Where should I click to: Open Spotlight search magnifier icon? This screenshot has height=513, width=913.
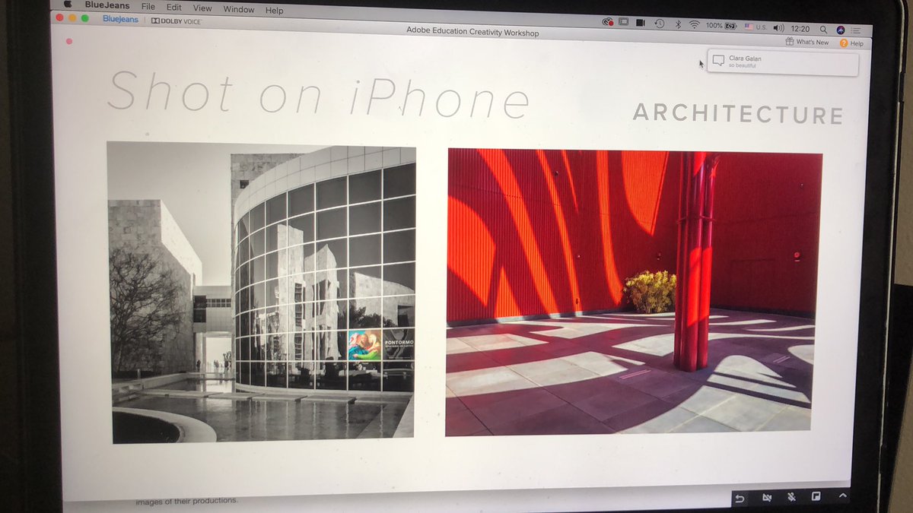pyautogui.click(x=825, y=29)
